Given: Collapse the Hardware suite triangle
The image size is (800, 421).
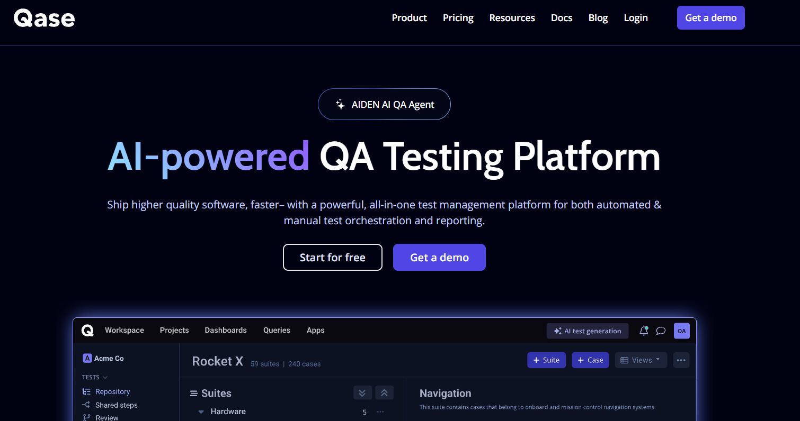Looking at the screenshot, I should click(x=201, y=411).
